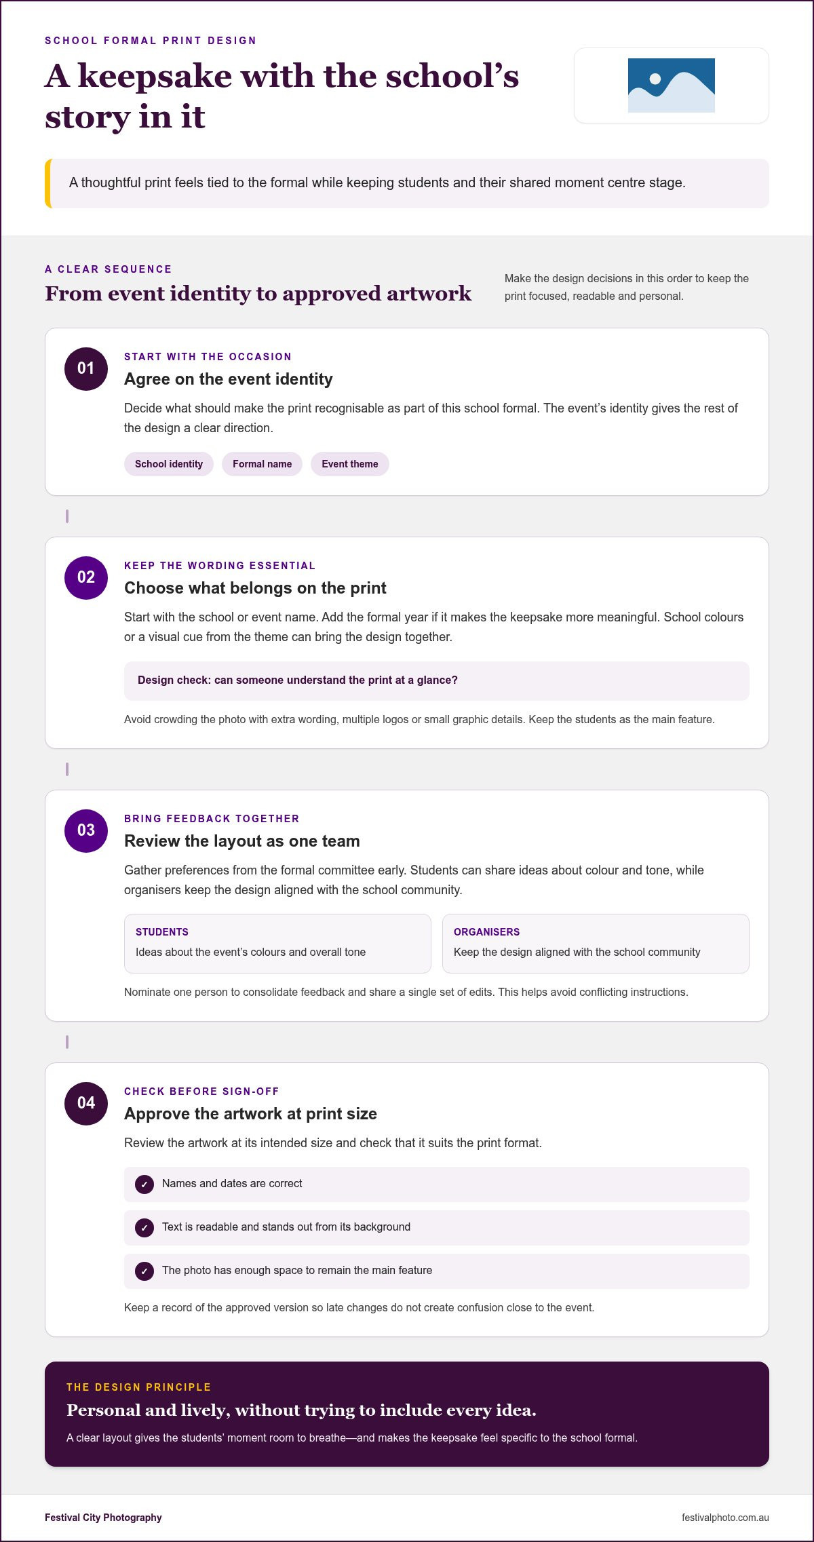Click the landscape image placeholder icon
814x1542 pixels.
point(671,85)
